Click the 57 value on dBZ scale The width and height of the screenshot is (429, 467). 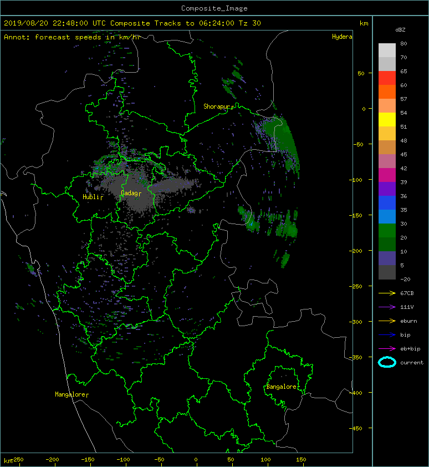point(404,99)
